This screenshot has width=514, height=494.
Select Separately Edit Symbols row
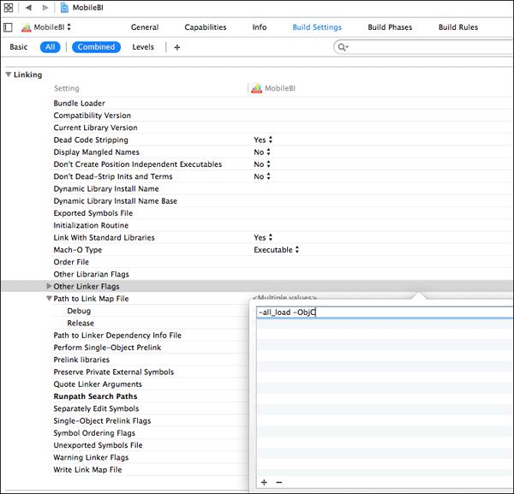click(x=96, y=408)
